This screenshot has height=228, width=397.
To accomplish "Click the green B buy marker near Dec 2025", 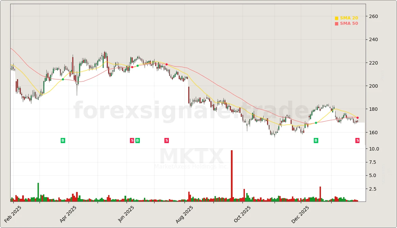I will click(315, 140).
